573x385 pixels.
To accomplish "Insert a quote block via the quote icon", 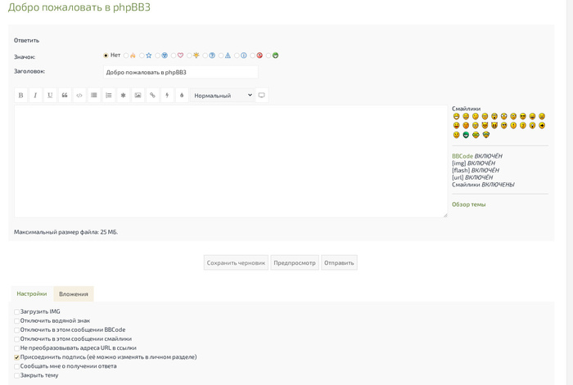I will point(65,96).
